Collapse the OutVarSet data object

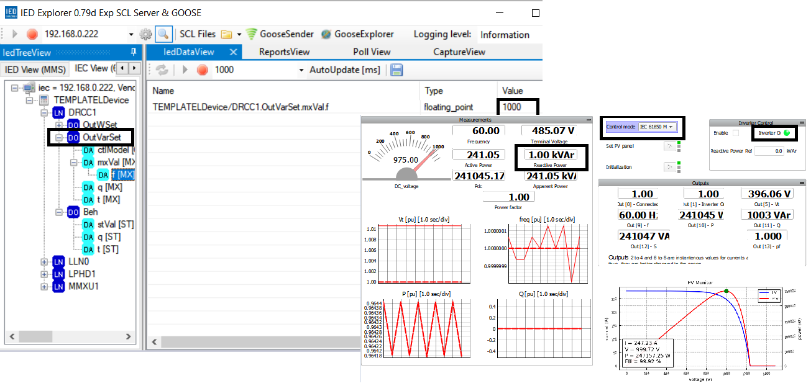tap(59, 137)
